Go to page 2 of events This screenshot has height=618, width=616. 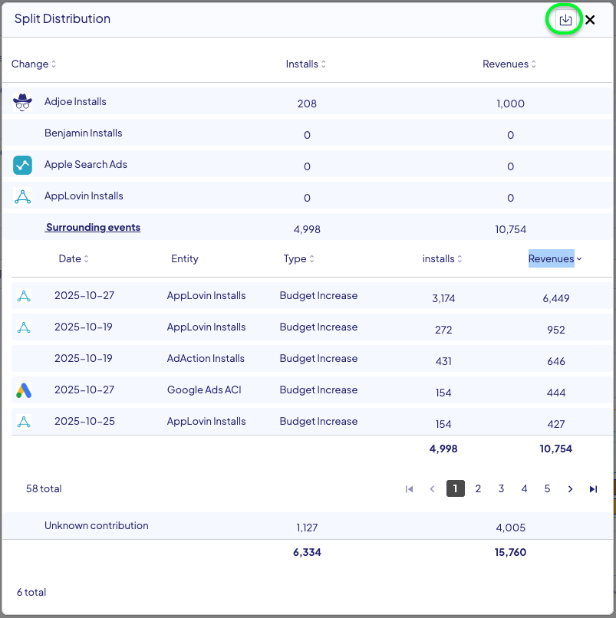(x=478, y=488)
